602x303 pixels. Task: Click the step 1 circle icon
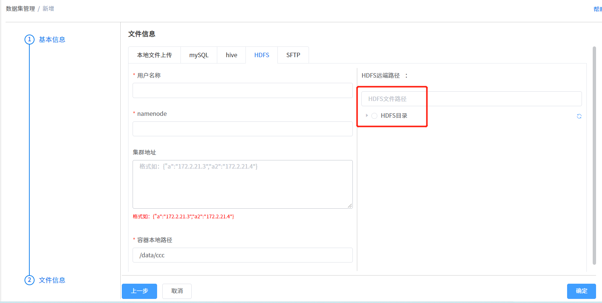click(30, 39)
